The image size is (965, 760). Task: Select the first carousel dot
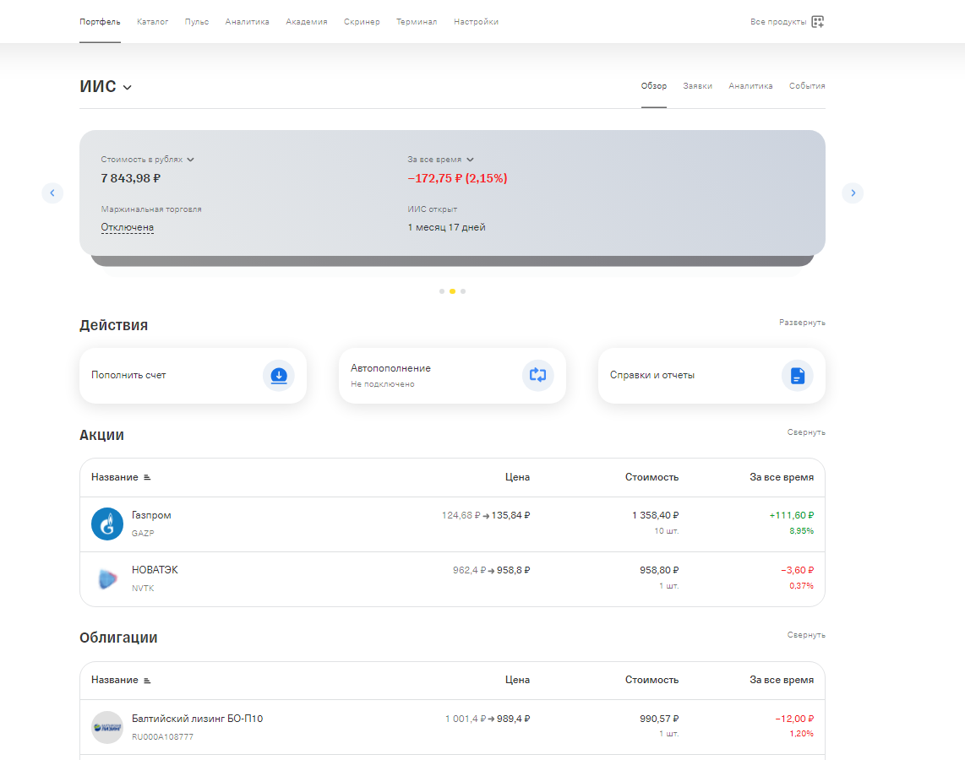442,291
